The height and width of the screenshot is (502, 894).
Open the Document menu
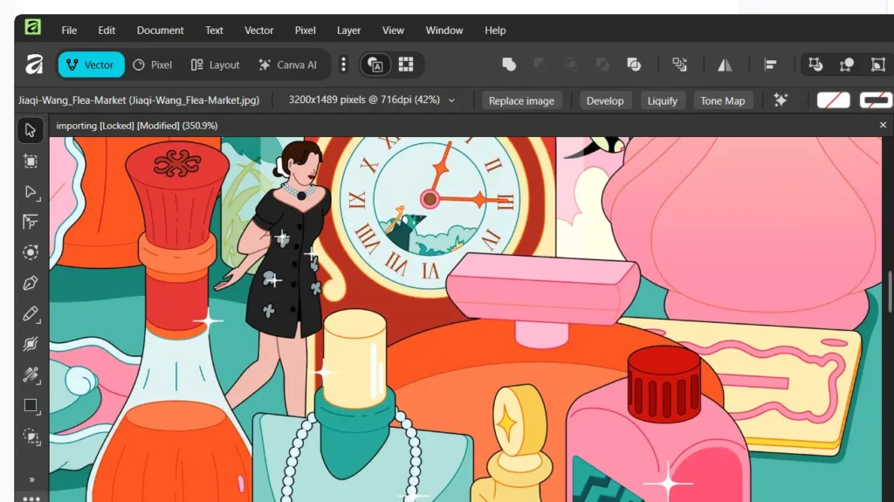click(x=161, y=31)
